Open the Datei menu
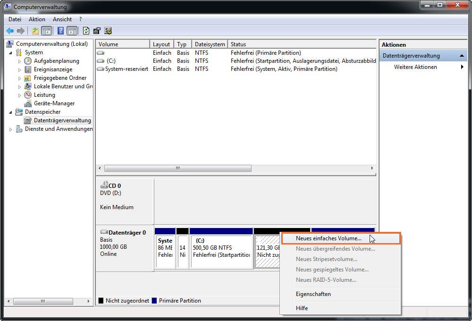472x321 pixels. point(15,19)
